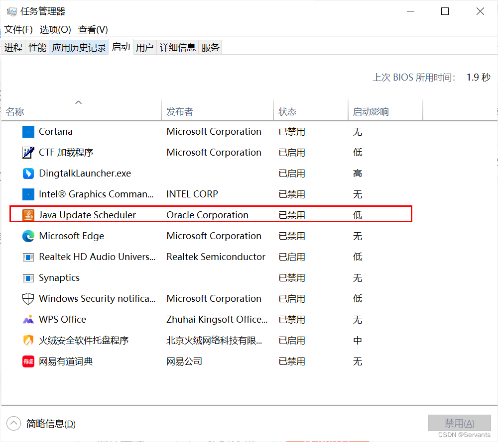Screen dimensions: 498x442
Task: Open the 查看(V) menu
Action: [93, 29]
